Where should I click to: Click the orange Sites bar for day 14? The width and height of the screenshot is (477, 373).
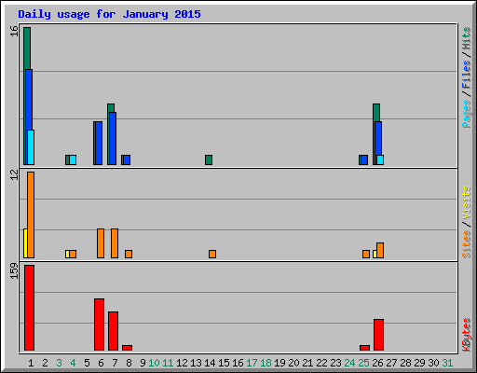[212, 254]
